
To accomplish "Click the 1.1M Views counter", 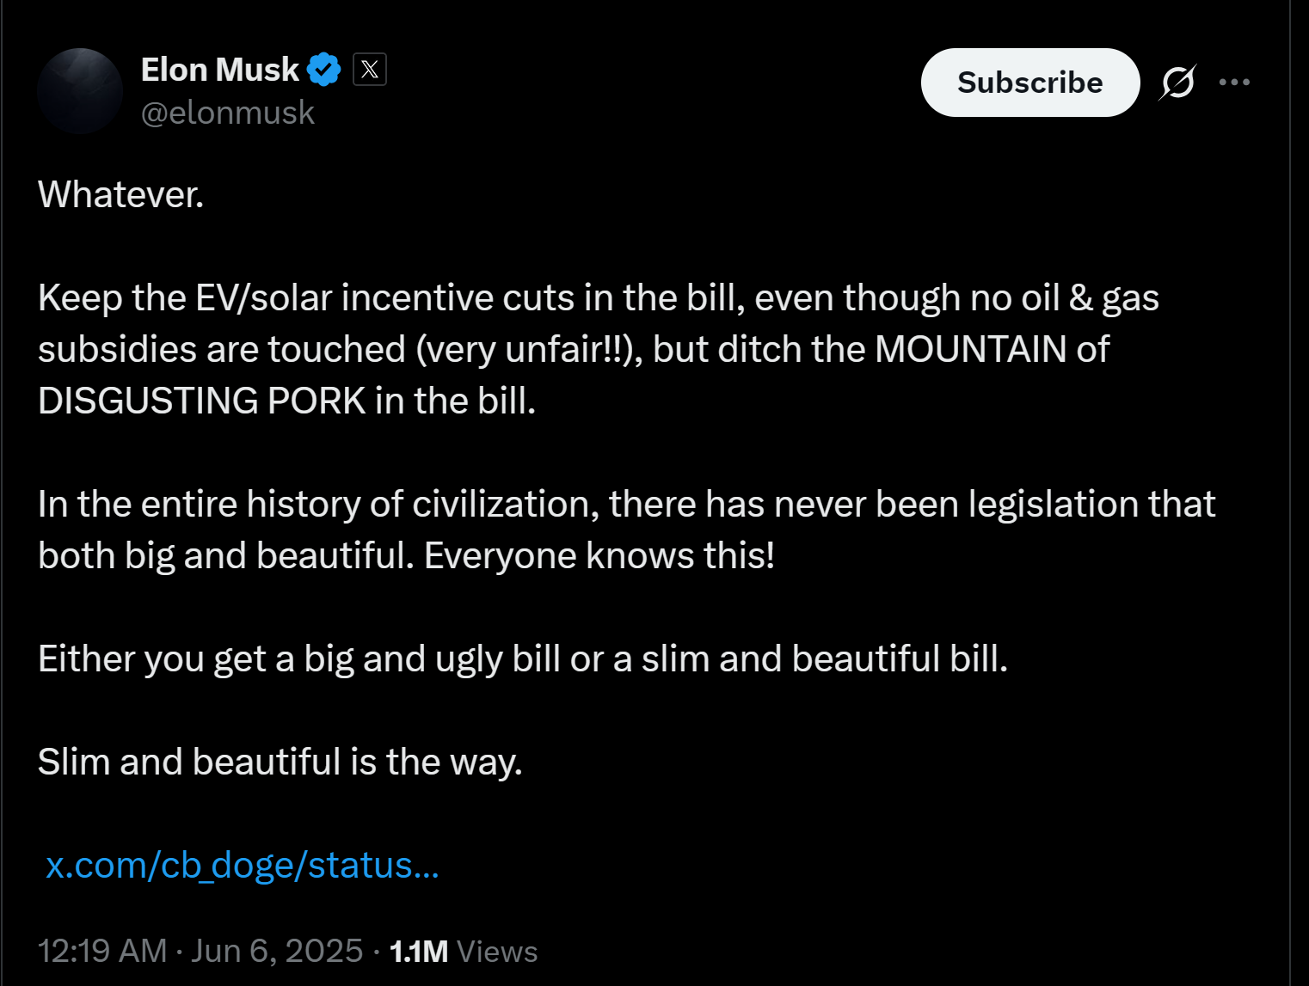I will coord(464,951).
